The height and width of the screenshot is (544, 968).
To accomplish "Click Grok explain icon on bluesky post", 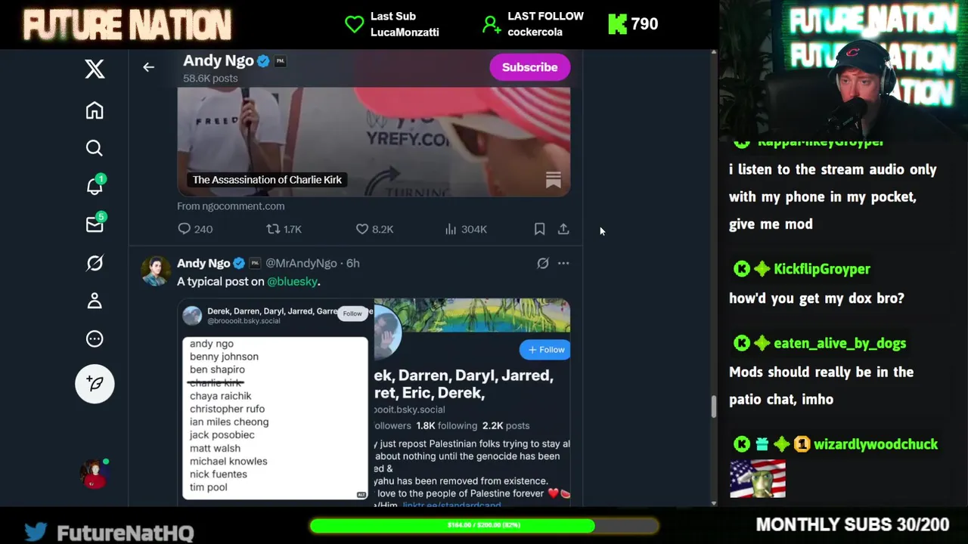I will pyautogui.click(x=542, y=263).
